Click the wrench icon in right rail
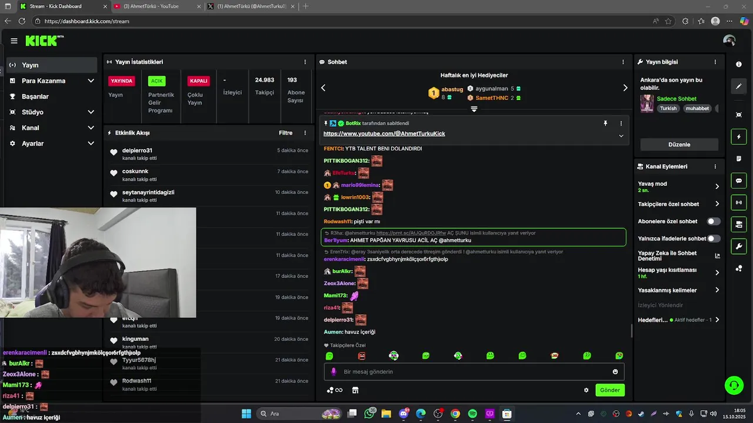This screenshot has width=753, height=423. click(x=739, y=246)
